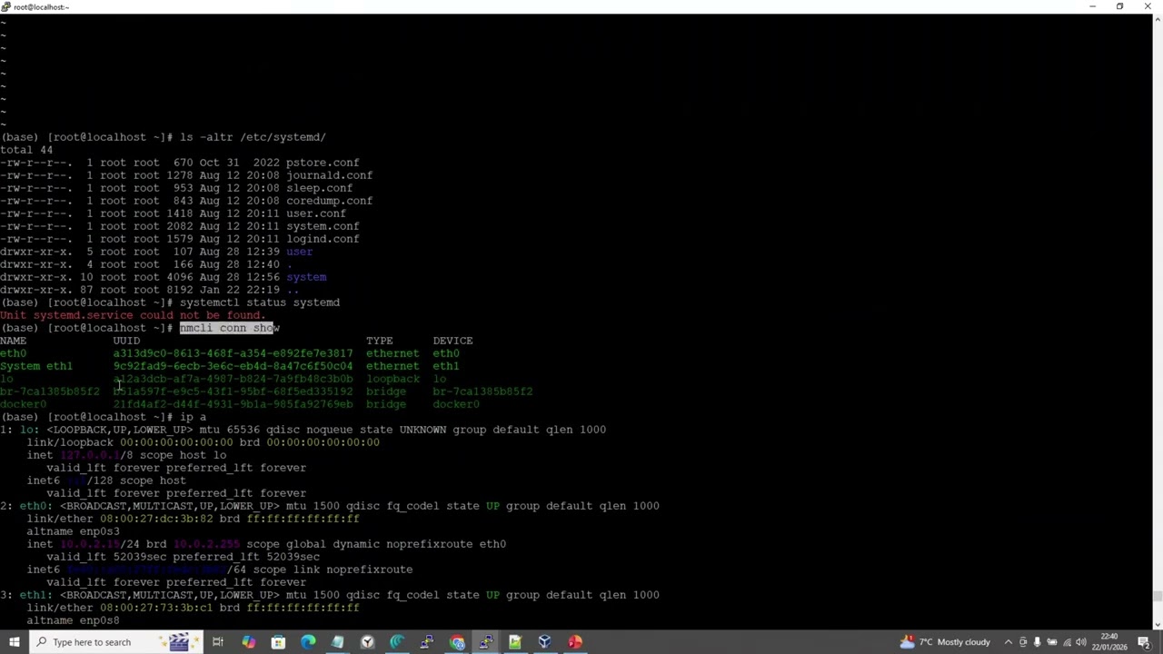Open the volume speaker tray icon
The width and height of the screenshot is (1163, 654).
click(1081, 642)
